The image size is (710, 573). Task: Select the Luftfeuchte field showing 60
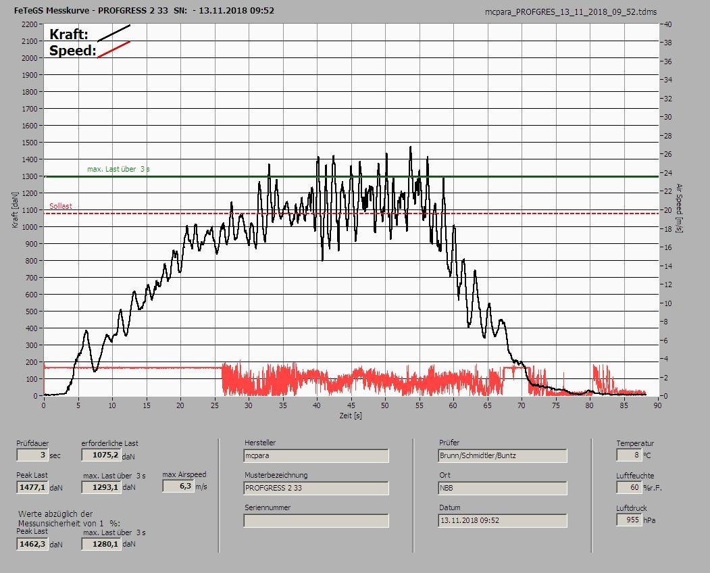(629, 487)
